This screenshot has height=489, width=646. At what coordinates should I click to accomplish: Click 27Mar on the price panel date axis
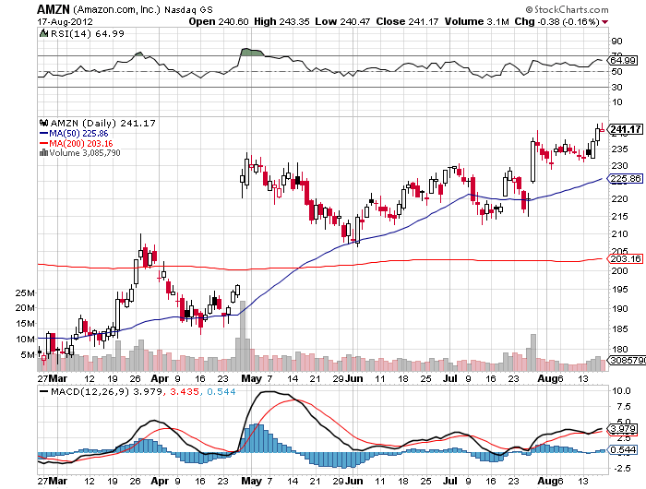[x=53, y=378]
